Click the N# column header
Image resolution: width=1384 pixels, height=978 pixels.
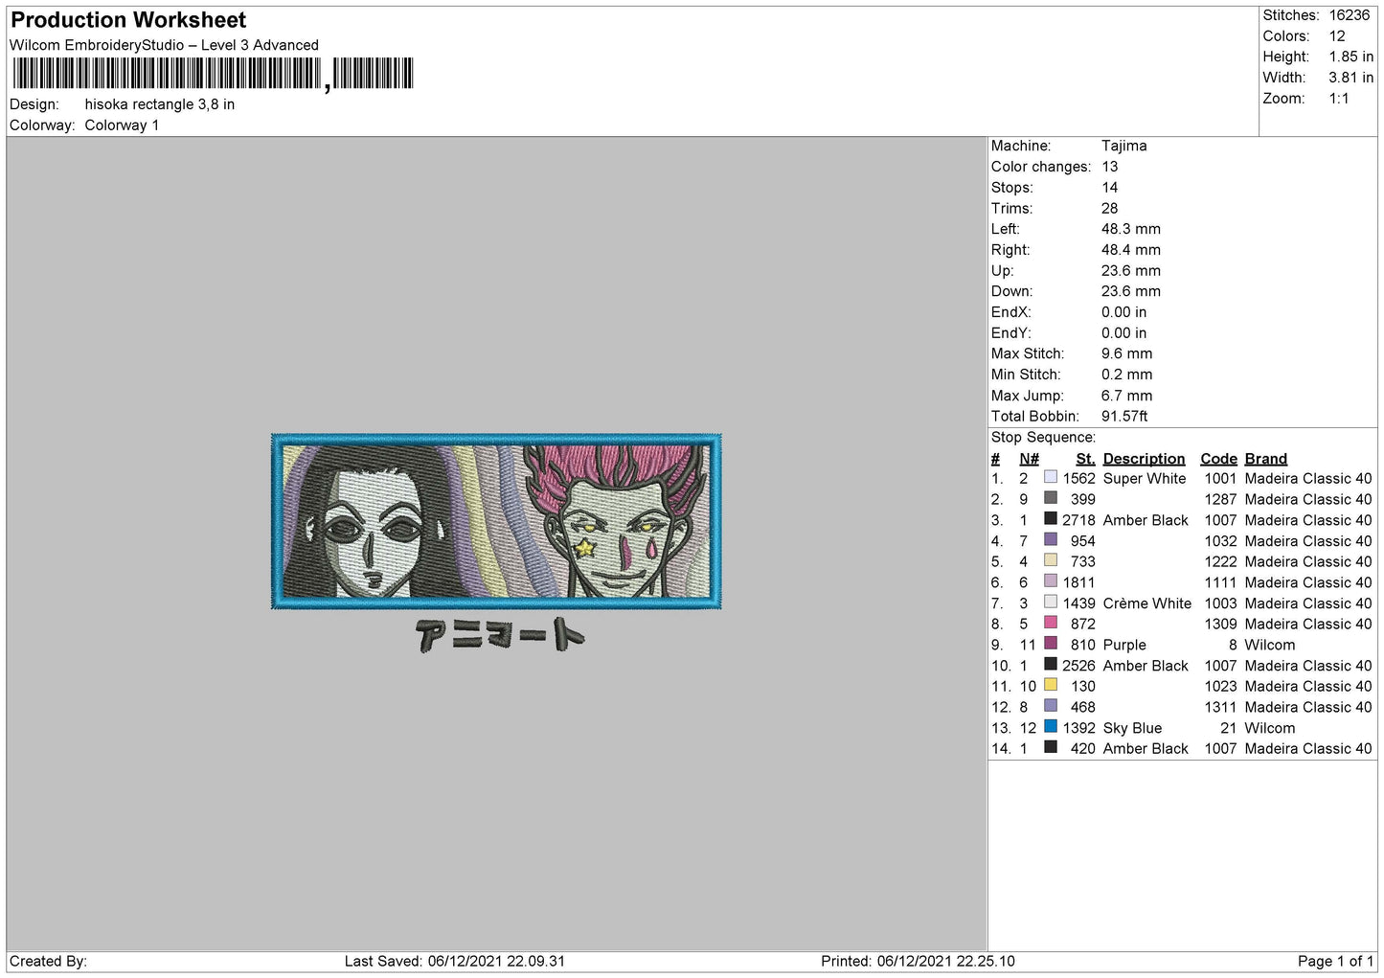coord(1029,459)
